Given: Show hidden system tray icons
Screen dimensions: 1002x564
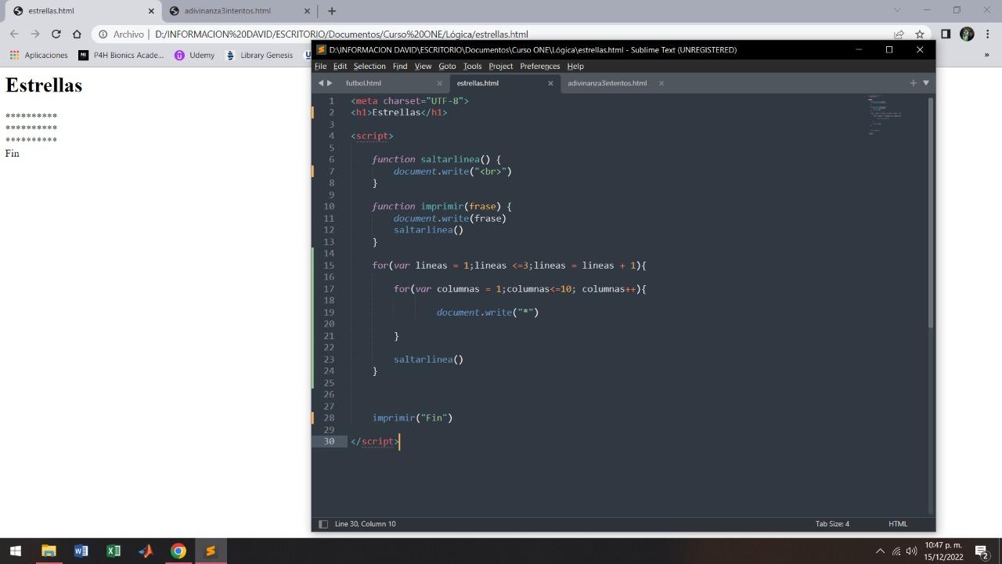Looking at the screenshot, I should [x=880, y=551].
